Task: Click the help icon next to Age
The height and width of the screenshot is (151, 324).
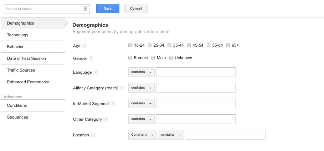Action: [84, 46]
